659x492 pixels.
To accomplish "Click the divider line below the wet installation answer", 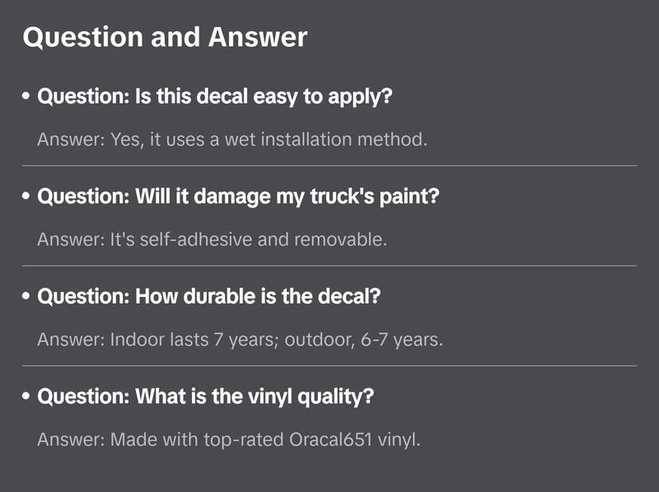I will tap(329, 165).
